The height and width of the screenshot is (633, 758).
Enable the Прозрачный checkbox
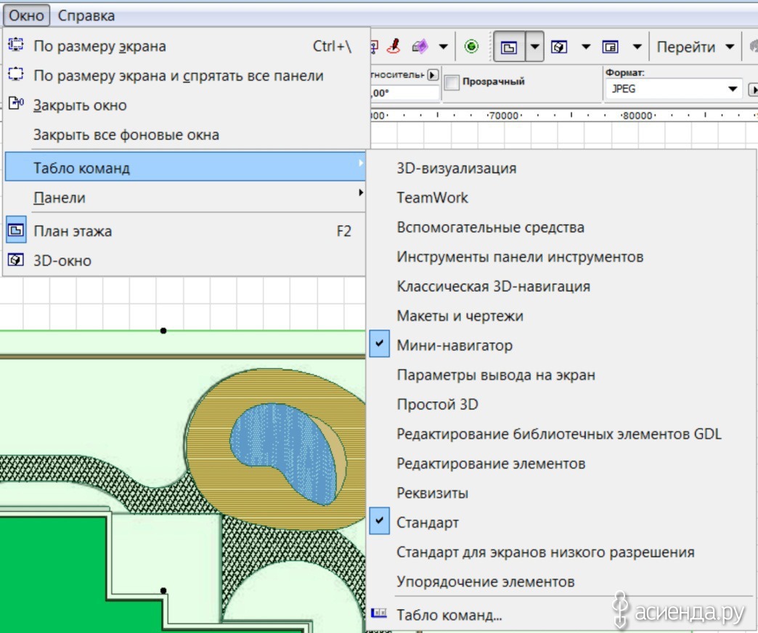[452, 82]
